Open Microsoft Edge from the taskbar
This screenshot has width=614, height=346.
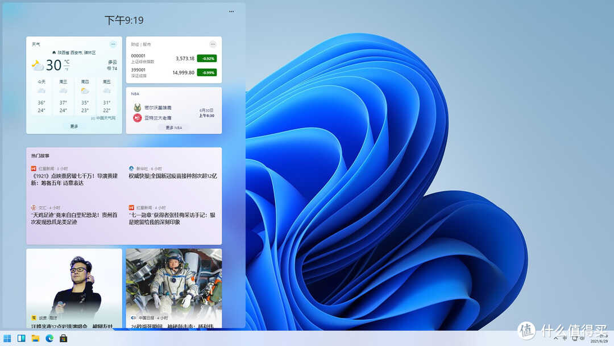click(49, 339)
